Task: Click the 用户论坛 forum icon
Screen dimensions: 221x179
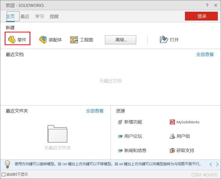Action: 120,136
